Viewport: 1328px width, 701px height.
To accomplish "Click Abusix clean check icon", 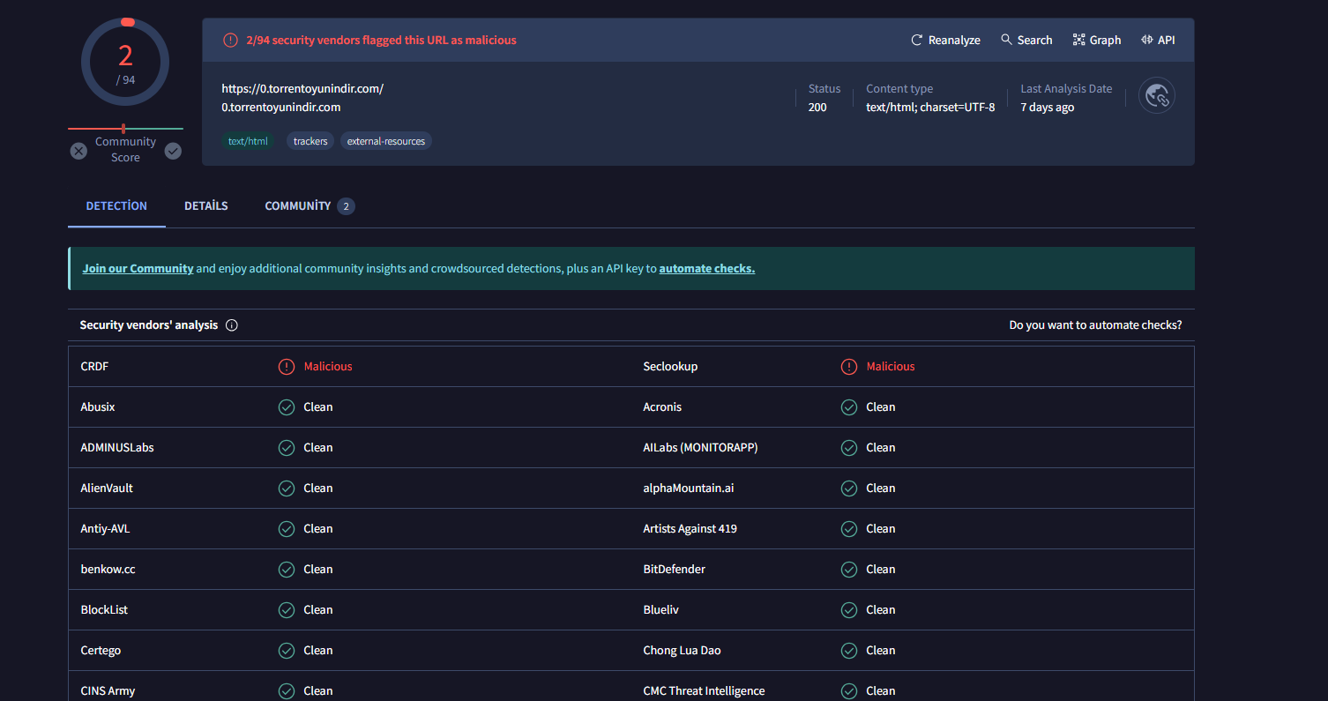I will tap(287, 407).
